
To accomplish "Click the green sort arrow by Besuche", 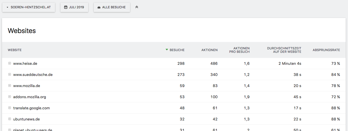I will point(167,50).
